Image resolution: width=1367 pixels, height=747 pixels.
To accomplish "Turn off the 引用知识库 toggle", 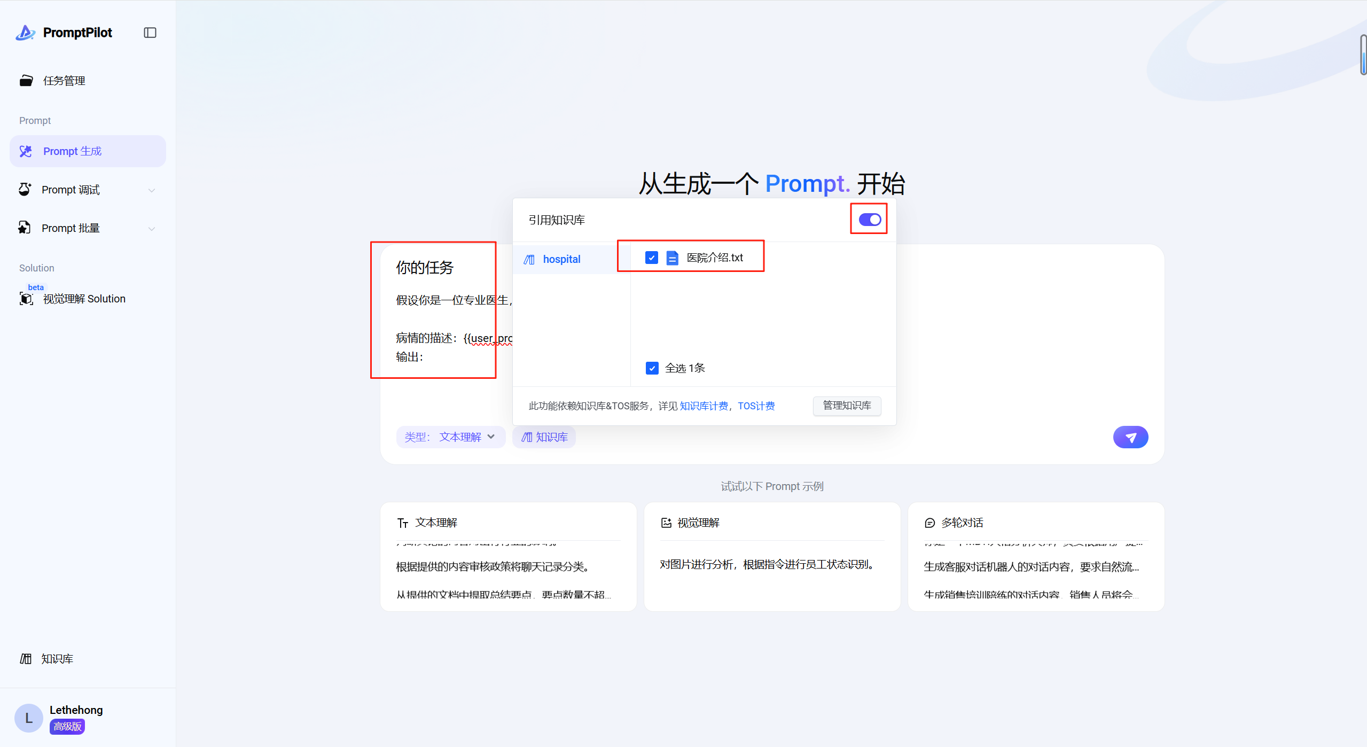I will (869, 220).
